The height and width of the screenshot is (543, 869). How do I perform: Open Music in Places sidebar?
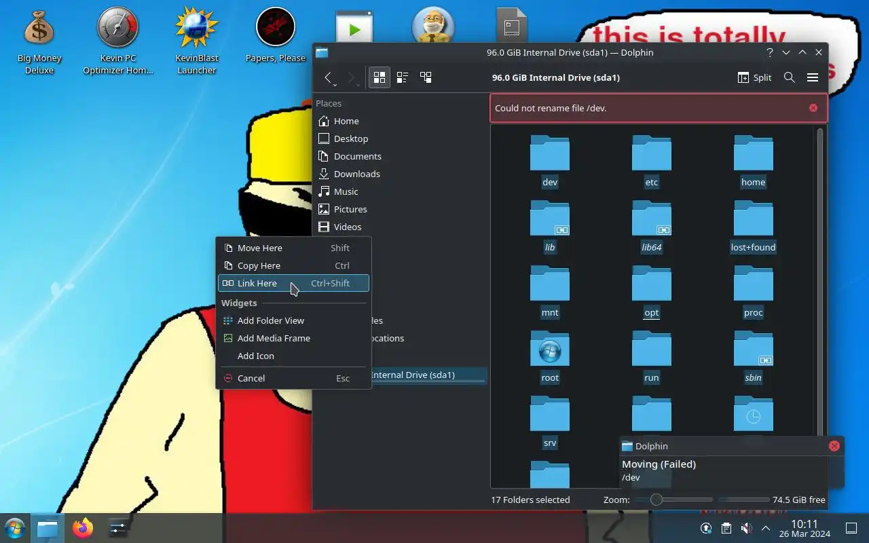click(x=400, y=191)
